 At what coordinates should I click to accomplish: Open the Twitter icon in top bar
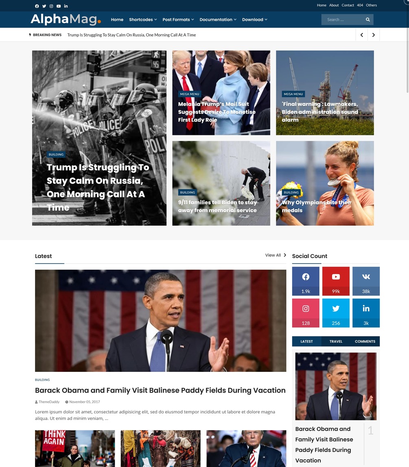coord(44,6)
